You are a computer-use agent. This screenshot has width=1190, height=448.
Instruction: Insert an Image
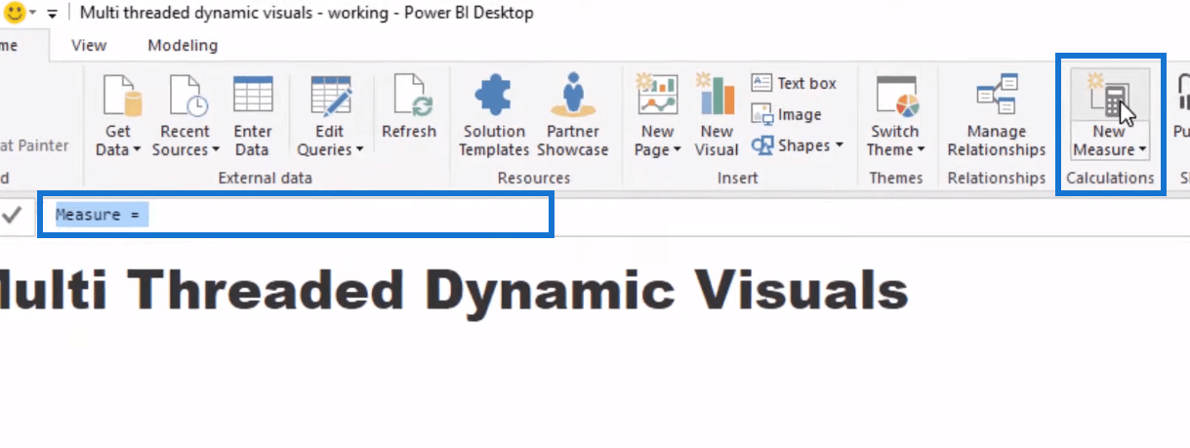(787, 115)
